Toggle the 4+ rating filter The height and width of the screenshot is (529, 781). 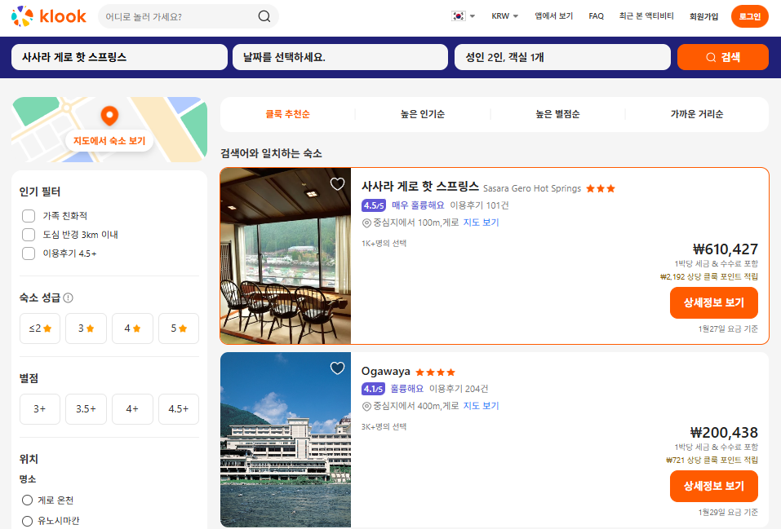point(132,409)
